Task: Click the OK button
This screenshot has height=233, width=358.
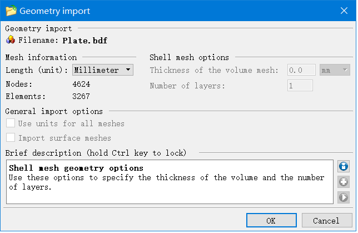Action: point(271,220)
